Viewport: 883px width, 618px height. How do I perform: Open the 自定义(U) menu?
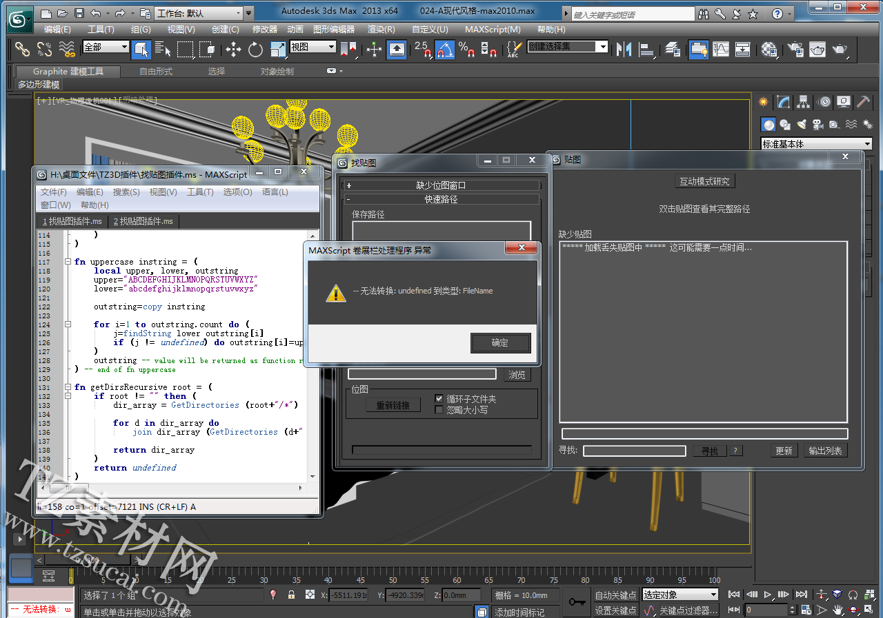pyautogui.click(x=430, y=30)
